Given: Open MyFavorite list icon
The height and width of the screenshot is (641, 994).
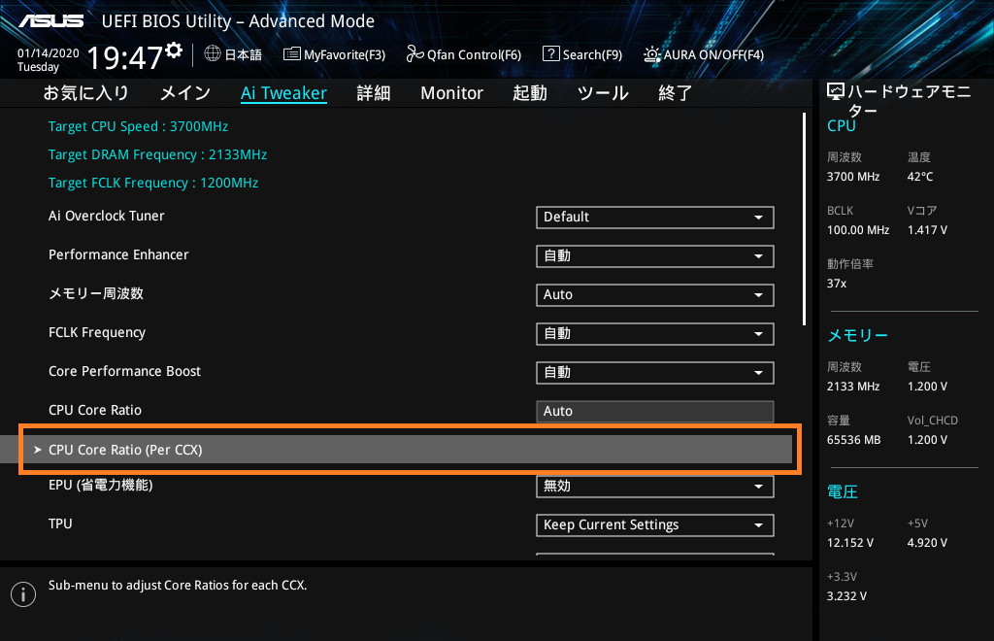Looking at the screenshot, I should (x=291, y=53).
